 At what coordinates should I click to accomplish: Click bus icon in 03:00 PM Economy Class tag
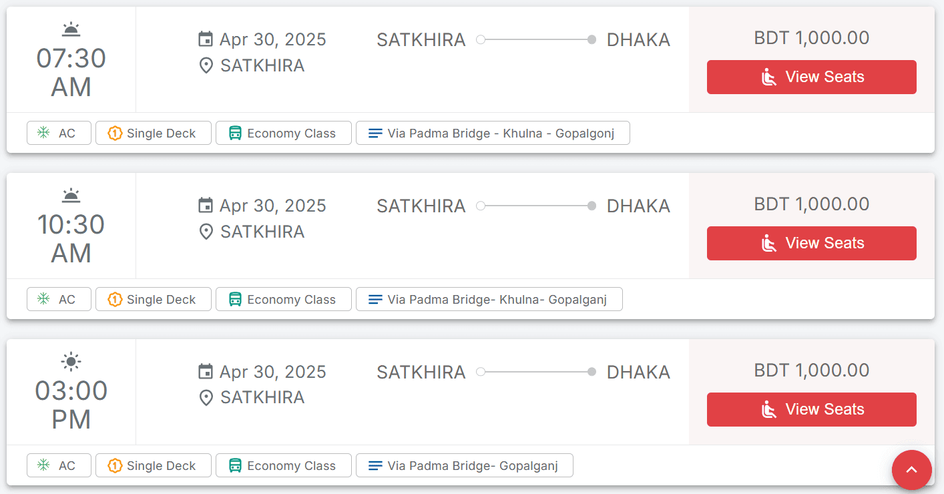click(235, 465)
